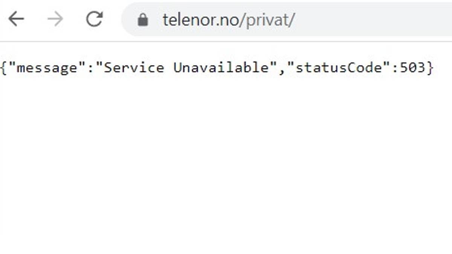Click the /privat/ path in the URL
Screen dimensions: 452x254
pos(270,20)
